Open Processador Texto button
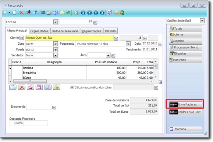Image resolution: width=213 pixels, height=142 pixels. click(x=185, y=47)
